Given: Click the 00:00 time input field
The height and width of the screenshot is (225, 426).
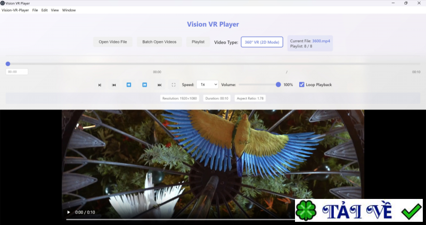Looking at the screenshot, I should (x=17, y=72).
